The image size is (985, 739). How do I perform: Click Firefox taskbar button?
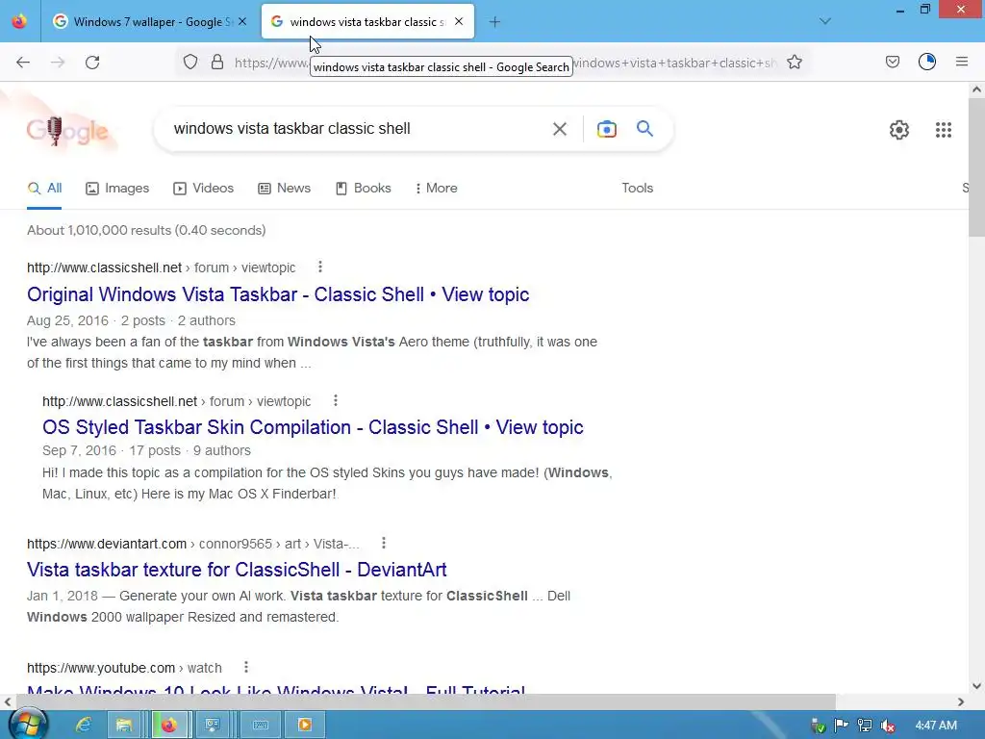(169, 726)
